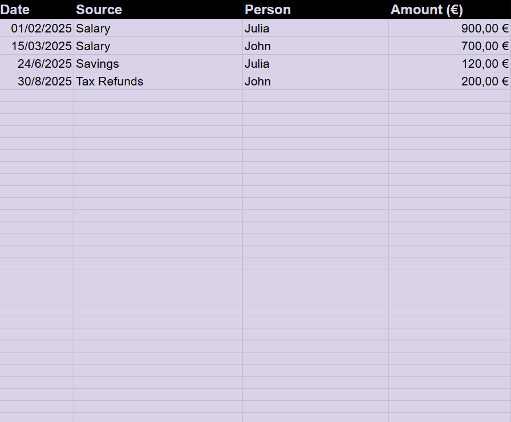Viewport: 511px width, 422px height.
Task: Click the Salary cell in John's row
Action: pos(93,46)
